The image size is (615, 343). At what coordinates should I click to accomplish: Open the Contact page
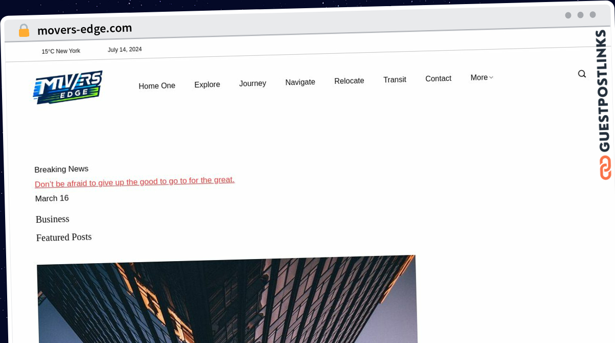point(438,78)
